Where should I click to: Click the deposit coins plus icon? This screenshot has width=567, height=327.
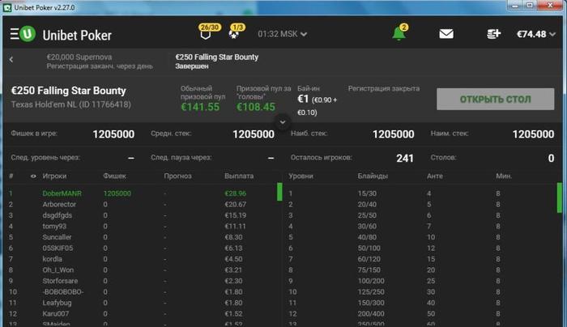[x=493, y=34]
